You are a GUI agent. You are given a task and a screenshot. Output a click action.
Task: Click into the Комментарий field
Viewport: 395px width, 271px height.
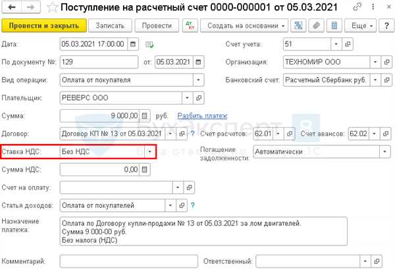click(129, 261)
